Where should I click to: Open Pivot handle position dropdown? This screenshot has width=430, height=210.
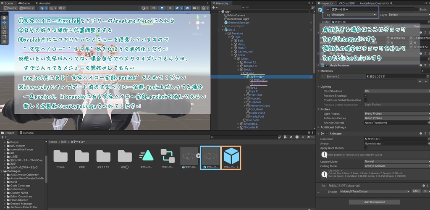point(10,8)
